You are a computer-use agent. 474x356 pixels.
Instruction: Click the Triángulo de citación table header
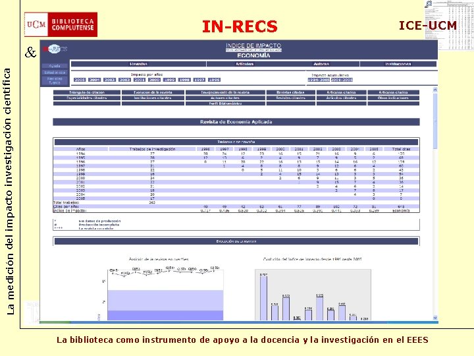coord(236,142)
